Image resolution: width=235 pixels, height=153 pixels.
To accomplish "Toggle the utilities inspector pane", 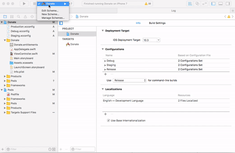I will (x=228, y=4).
